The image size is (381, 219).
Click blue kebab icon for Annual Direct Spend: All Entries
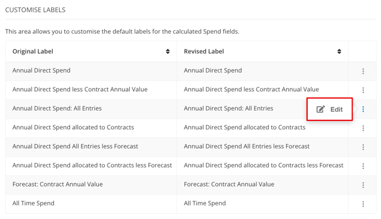(363, 109)
